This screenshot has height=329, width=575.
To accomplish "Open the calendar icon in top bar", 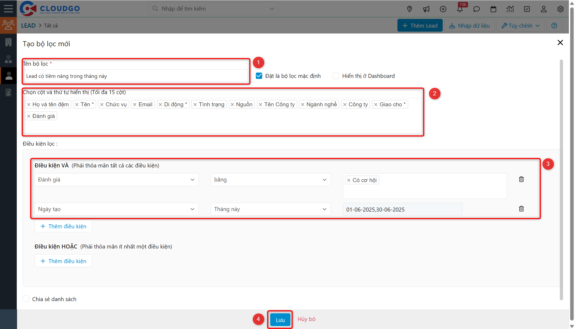I will [x=493, y=9].
